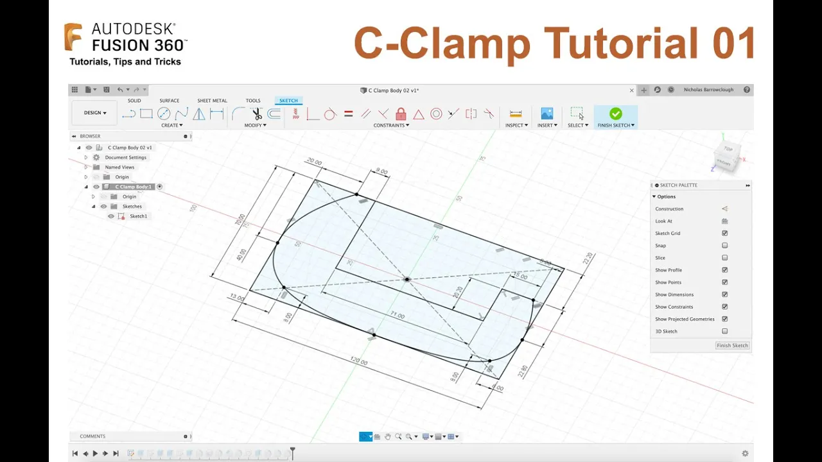Click the Look At icon in Sketch Palette

click(x=724, y=221)
